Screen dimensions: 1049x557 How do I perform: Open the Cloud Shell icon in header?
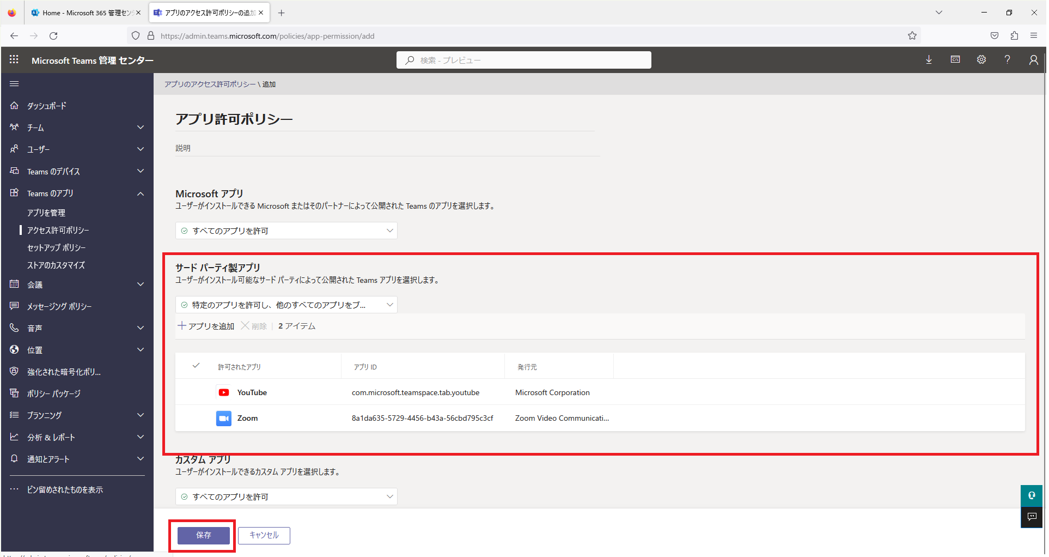tap(955, 60)
